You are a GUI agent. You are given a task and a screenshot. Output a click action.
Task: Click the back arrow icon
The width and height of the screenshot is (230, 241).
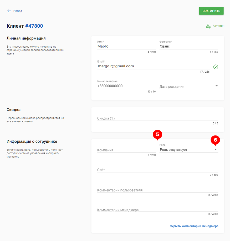pos(9,11)
